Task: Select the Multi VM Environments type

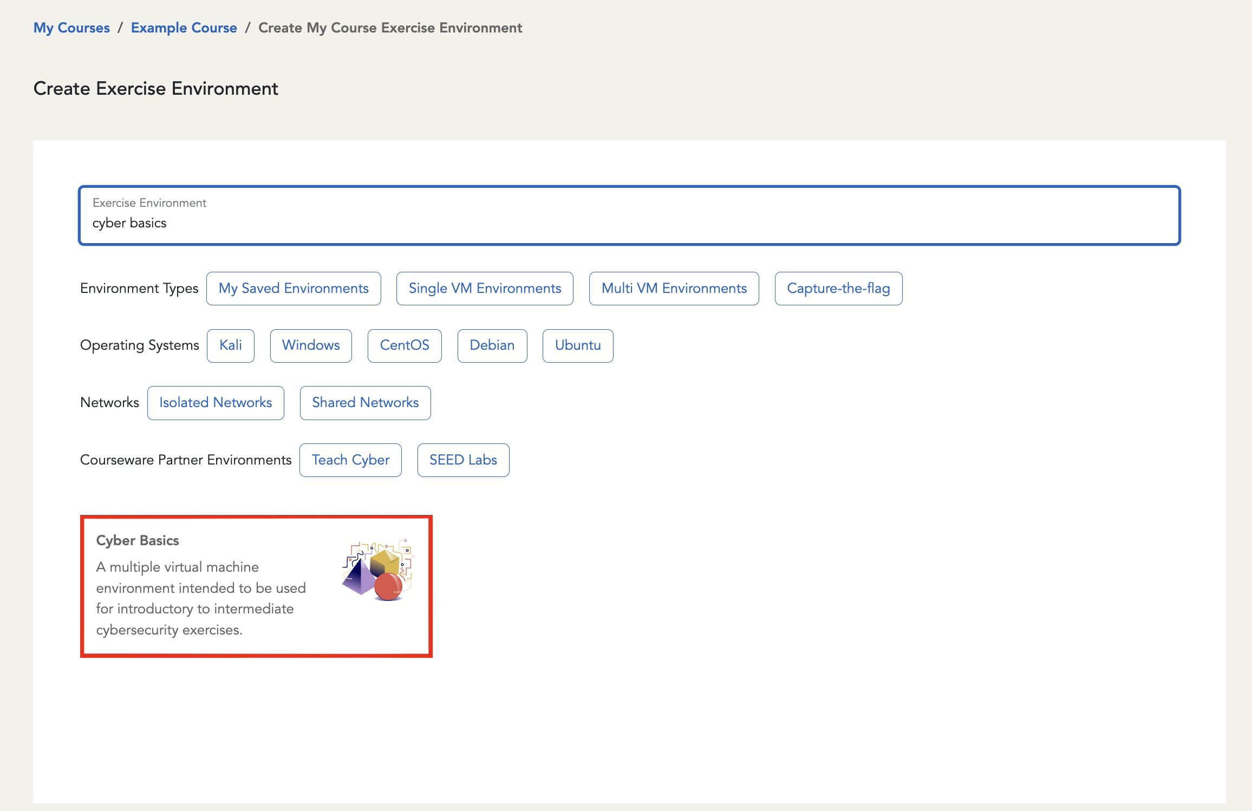Action: click(674, 288)
